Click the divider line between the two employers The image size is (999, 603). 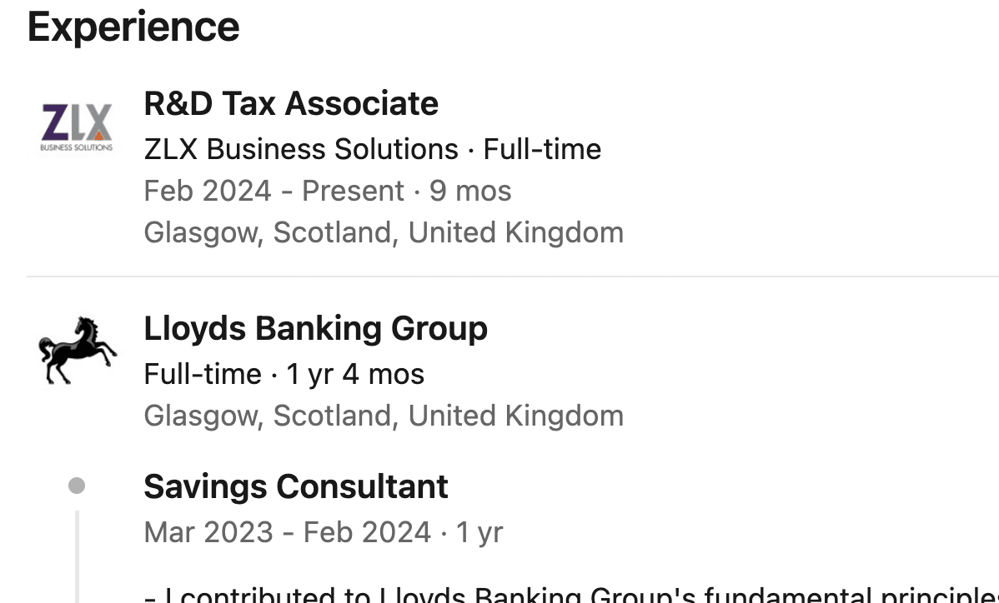click(x=513, y=277)
